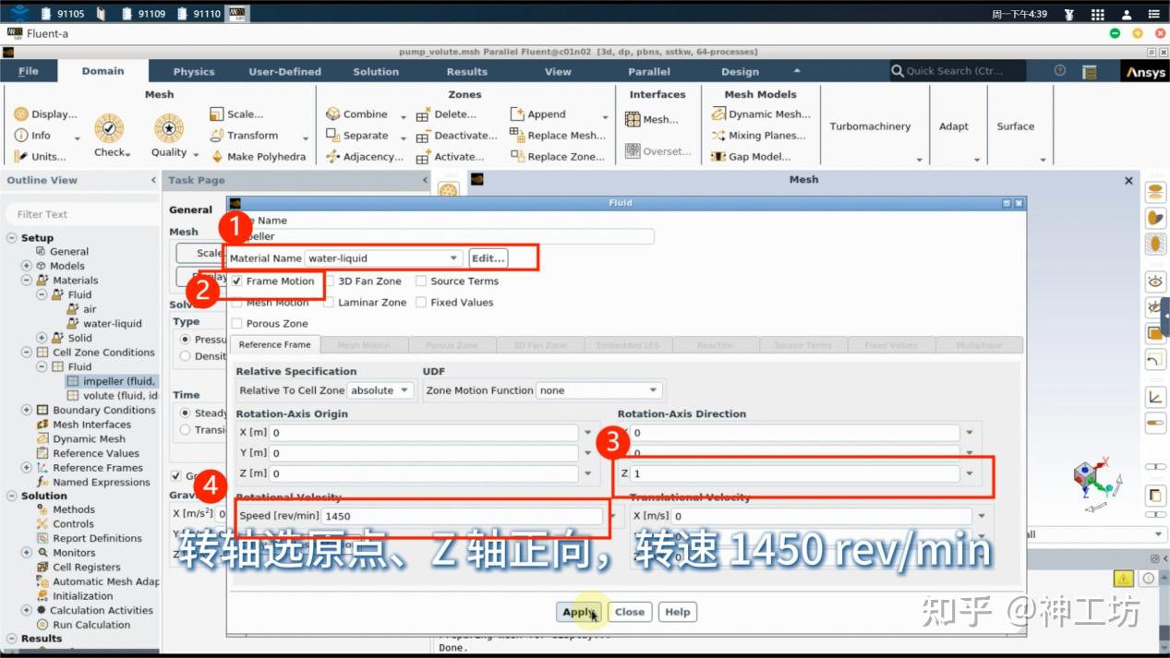
Task: Open Gap Model tool
Action: (751, 156)
